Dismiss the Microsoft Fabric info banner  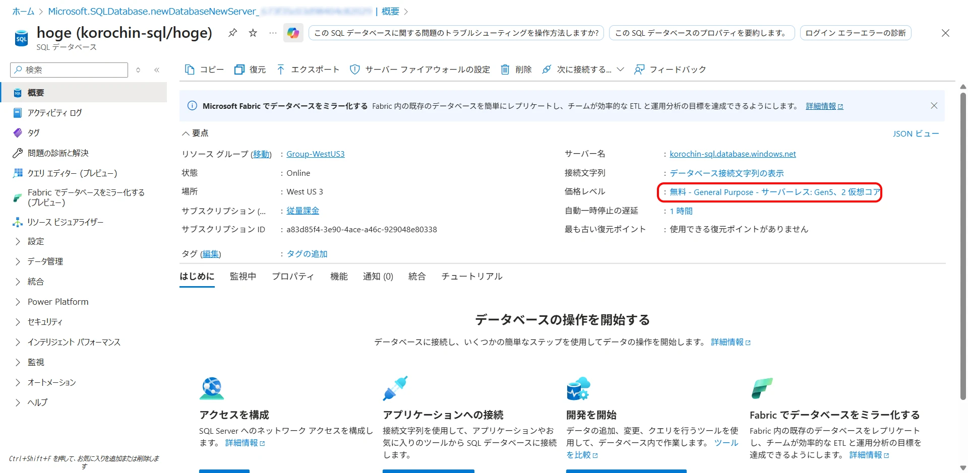(934, 106)
